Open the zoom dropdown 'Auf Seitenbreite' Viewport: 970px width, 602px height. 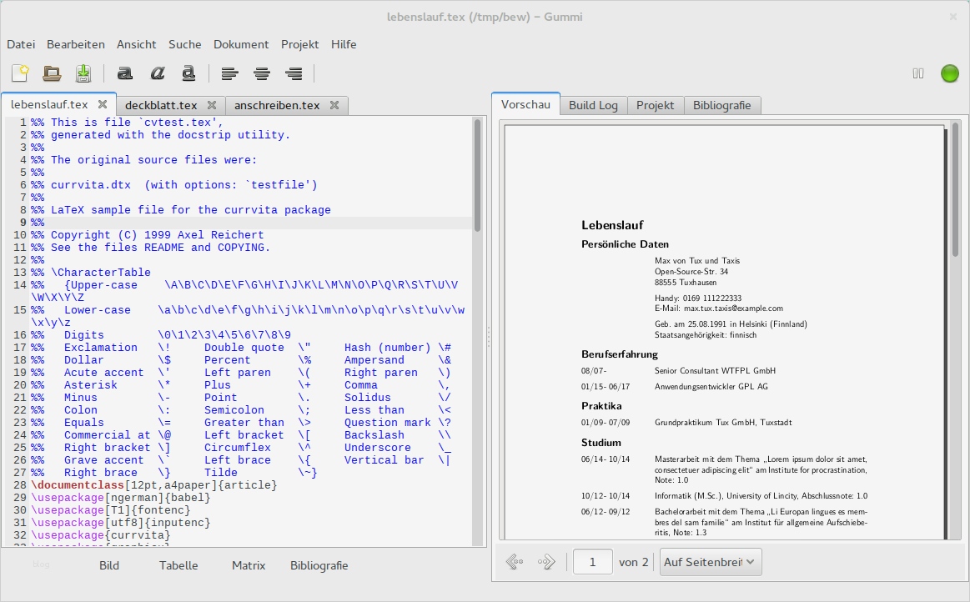(x=711, y=562)
